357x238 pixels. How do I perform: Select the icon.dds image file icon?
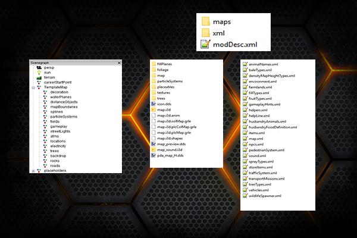(153, 104)
